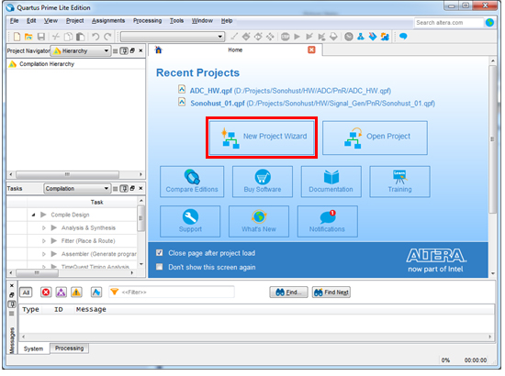The height and width of the screenshot is (376, 505).
Task: Open the Help menu
Action: point(227,20)
